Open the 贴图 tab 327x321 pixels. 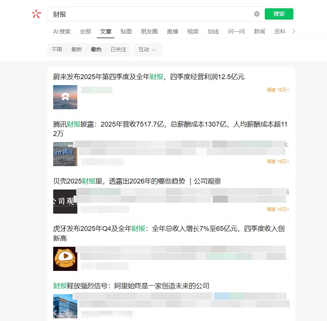126,31
